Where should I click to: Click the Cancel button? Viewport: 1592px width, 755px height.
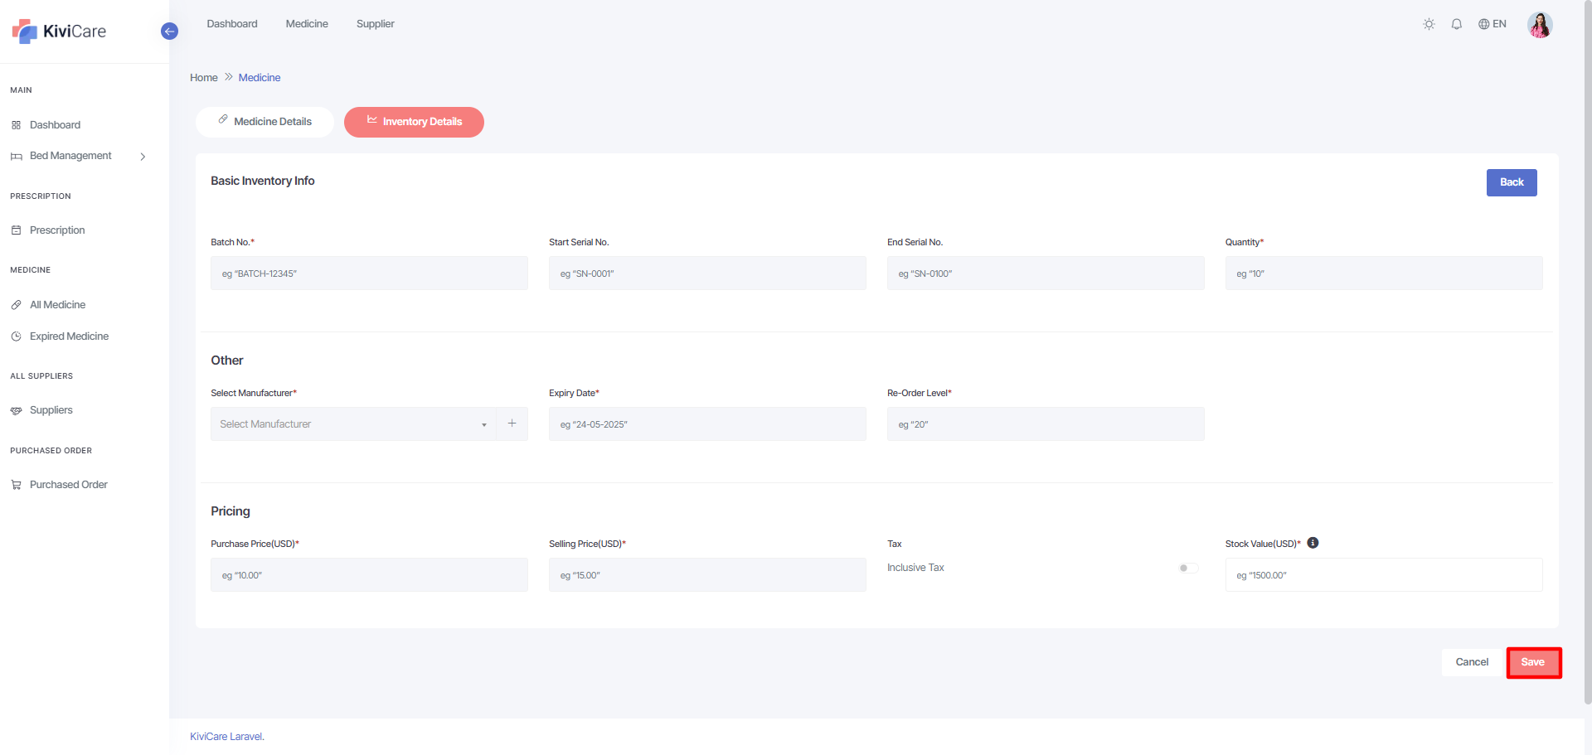coord(1471,662)
